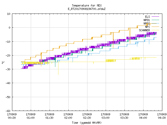Click the green NPD1 legend line sample
Viewport: 167px width, 125px height.
click(x=156, y=20)
